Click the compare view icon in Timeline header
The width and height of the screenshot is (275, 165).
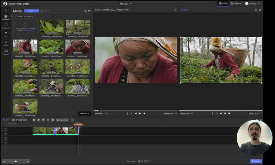(256, 10)
